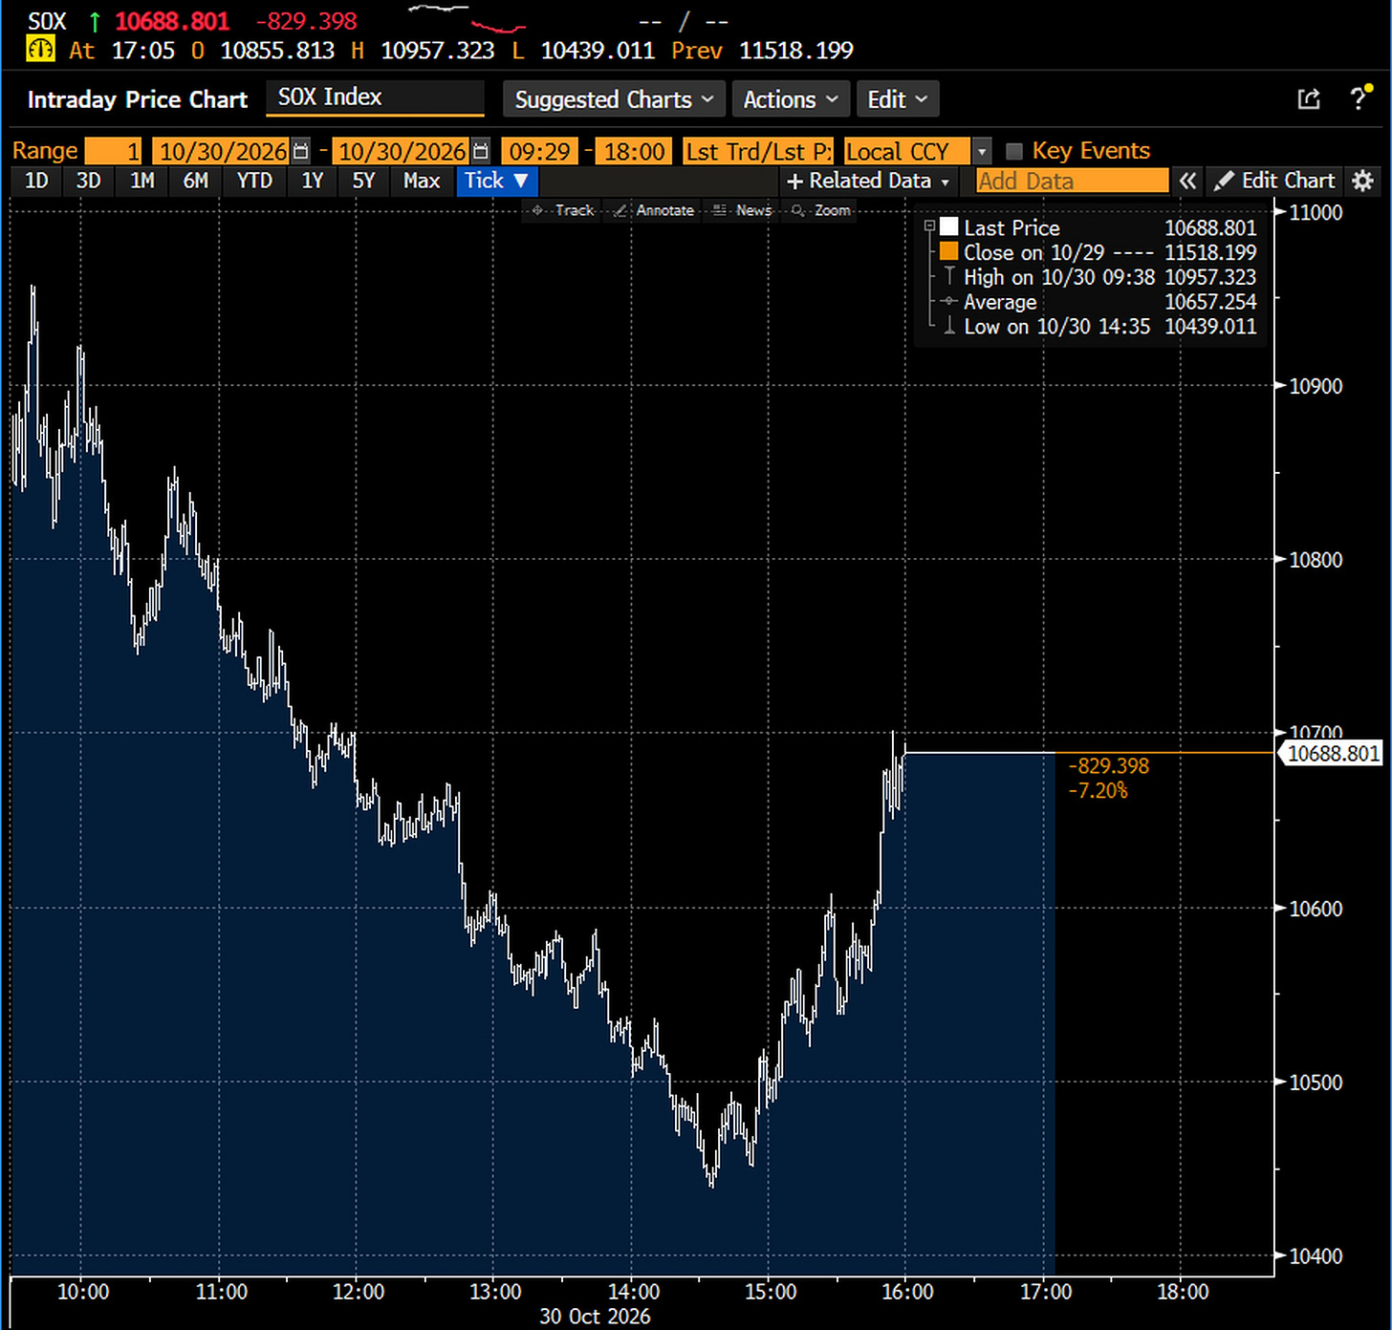Image resolution: width=1392 pixels, height=1330 pixels.
Task: Open the Suggested Charts dropdown
Action: tap(614, 99)
